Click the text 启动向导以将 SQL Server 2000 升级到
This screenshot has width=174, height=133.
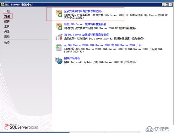113,50
